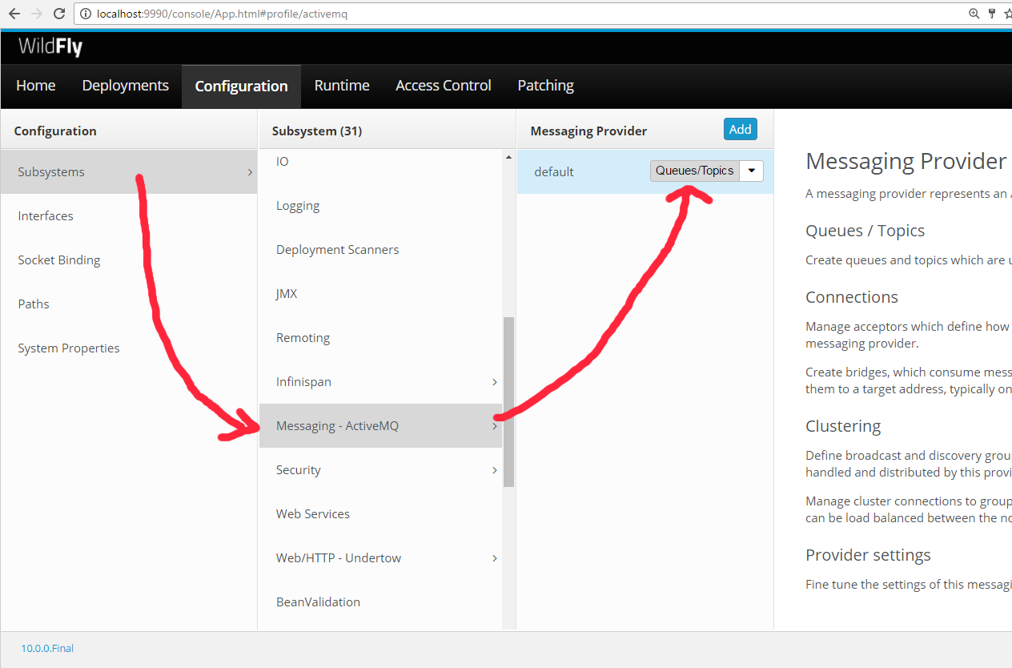Switch to the Runtime tab
The height and width of the screenshot is (668, 1012).
(342, 86)
